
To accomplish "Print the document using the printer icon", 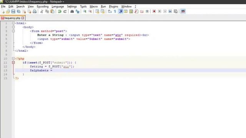I will point(35,11).
